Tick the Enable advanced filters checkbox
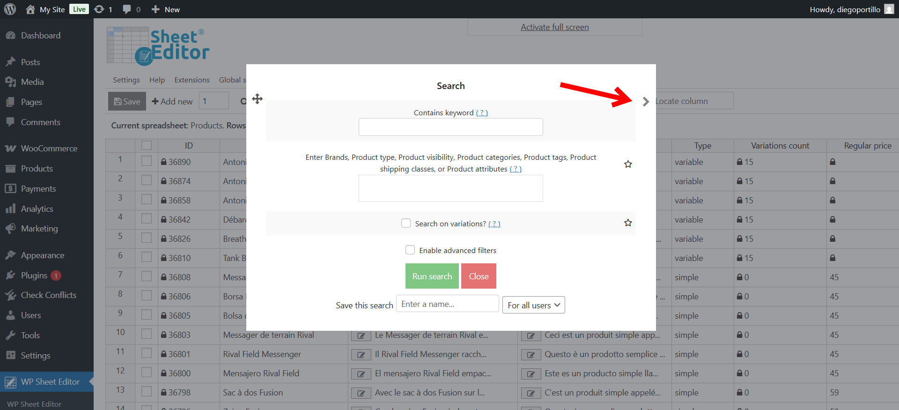This screenshot has width=899, height=410. pos(410,250)
